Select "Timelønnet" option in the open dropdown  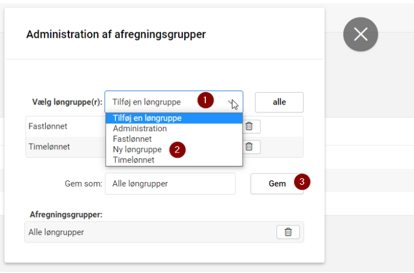(133, 160)
